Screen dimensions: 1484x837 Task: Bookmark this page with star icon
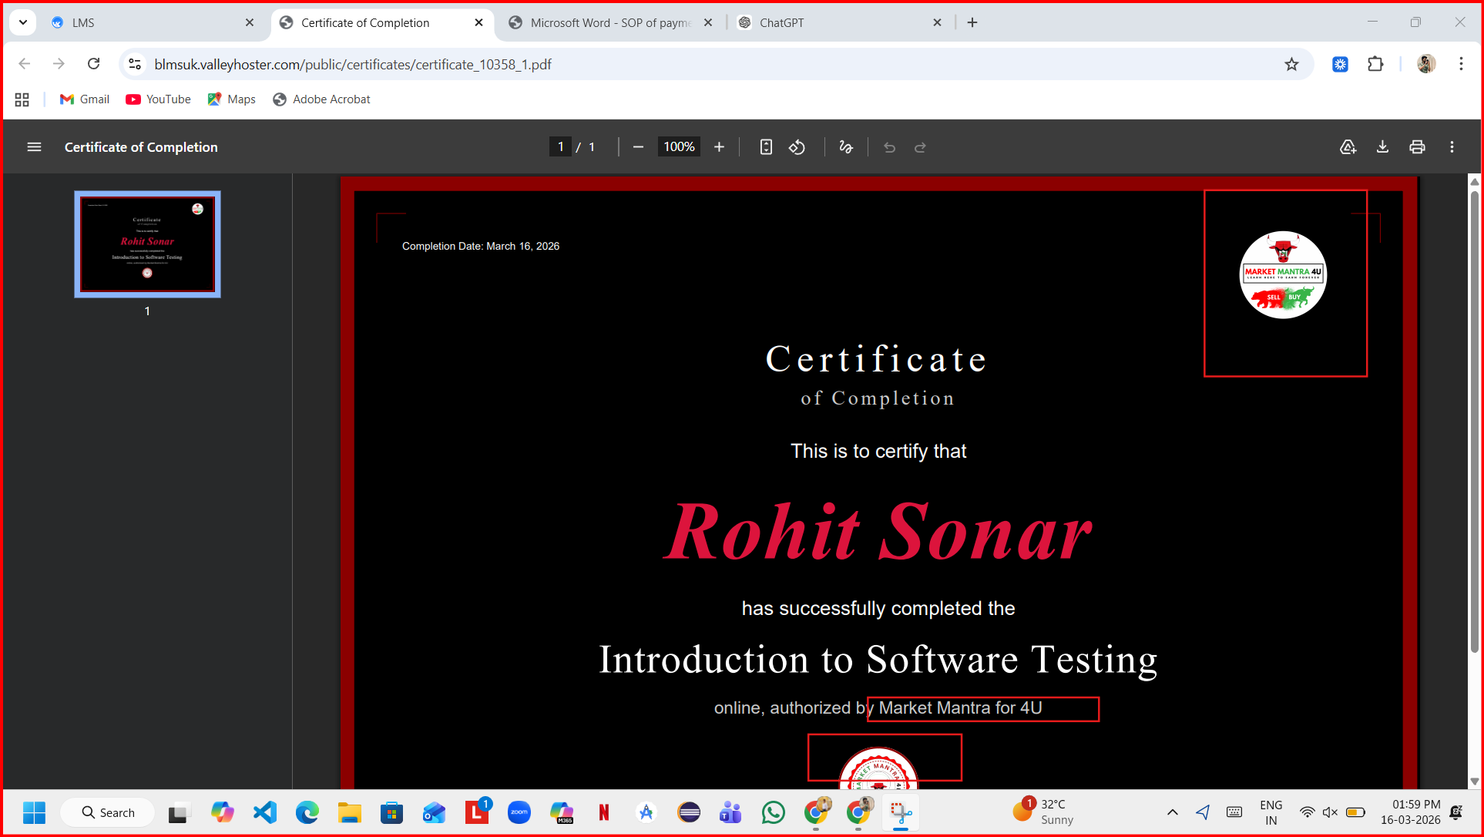(1291, 64)
